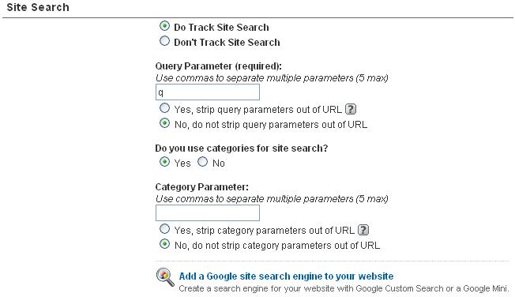Click the Create a search engine description text
The height and width of the screenshot is (297, 515).
point(344,288)
